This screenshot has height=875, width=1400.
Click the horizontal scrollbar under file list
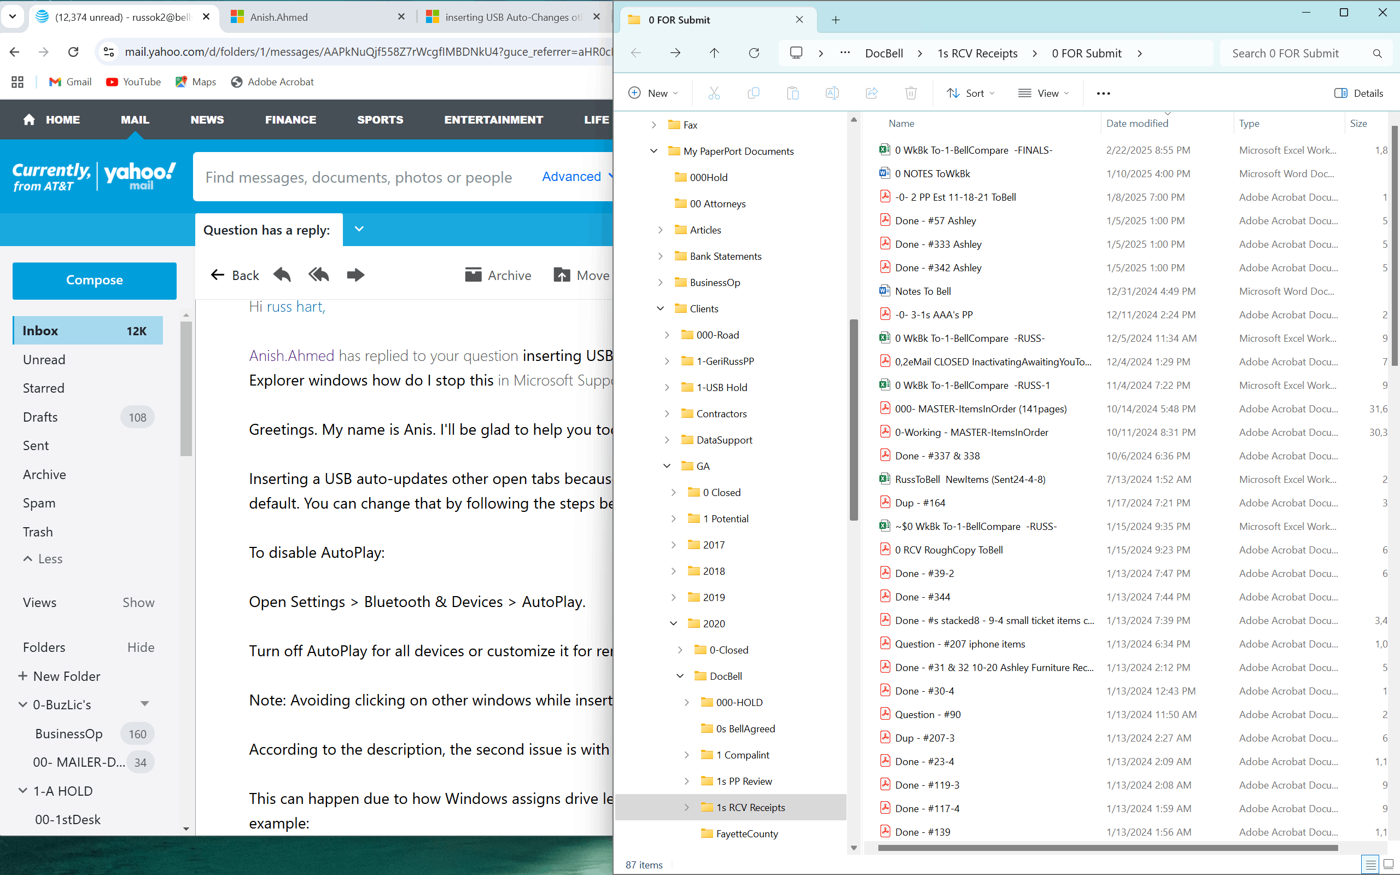click(1107, 848)
